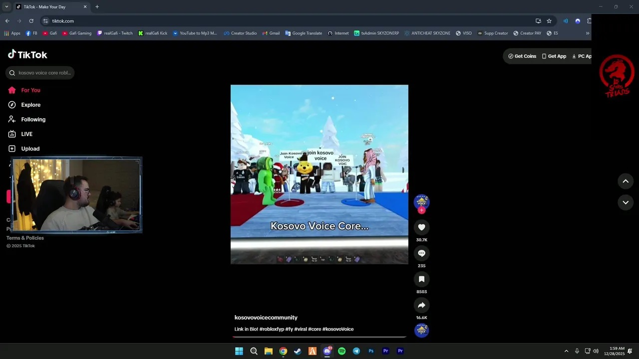Pause the playing Kosovo Voice video

(x=319, y=175)
